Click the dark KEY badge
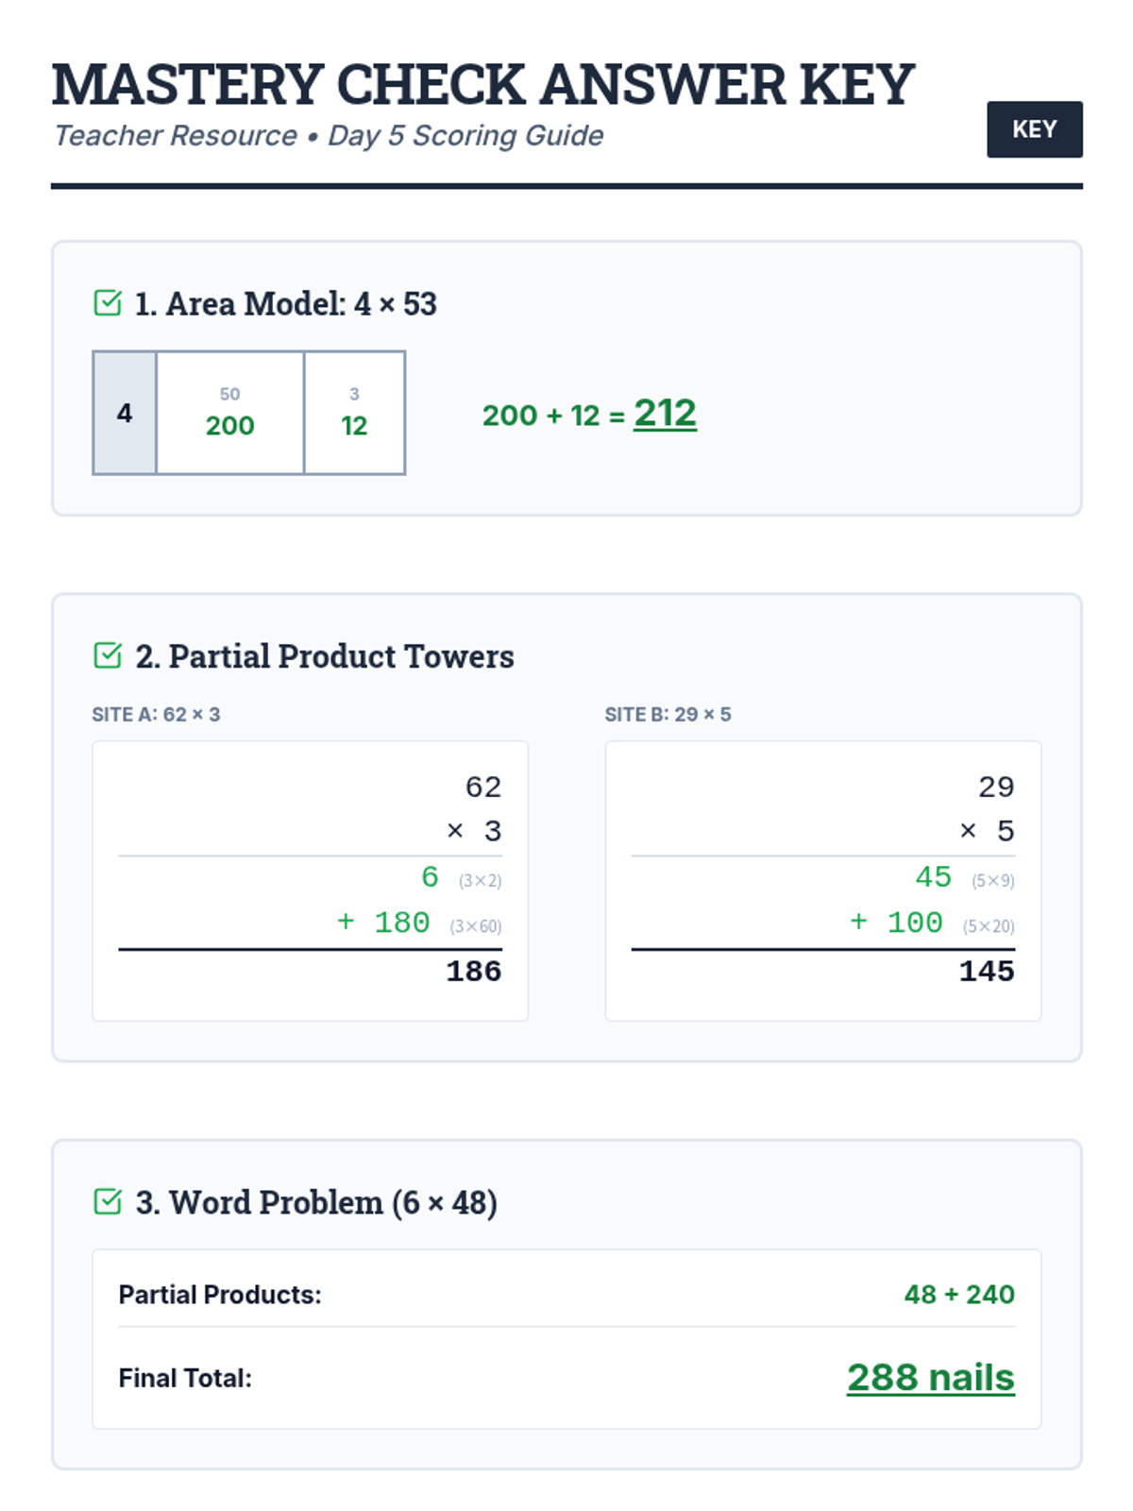Image resolution: width=1133 pixels, height=1511 pixels. 1034,129
